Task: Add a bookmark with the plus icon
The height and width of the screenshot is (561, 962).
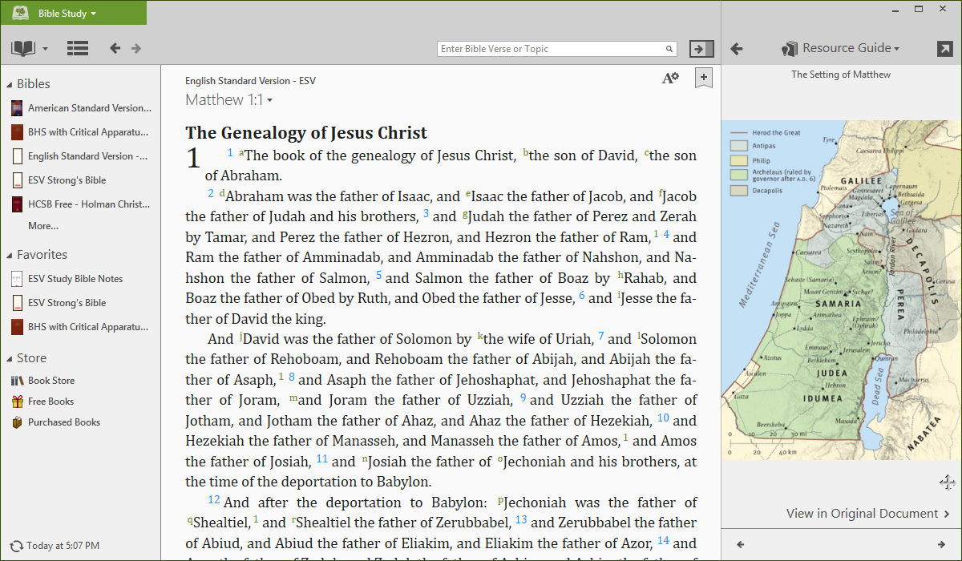Action: (703, 78)
